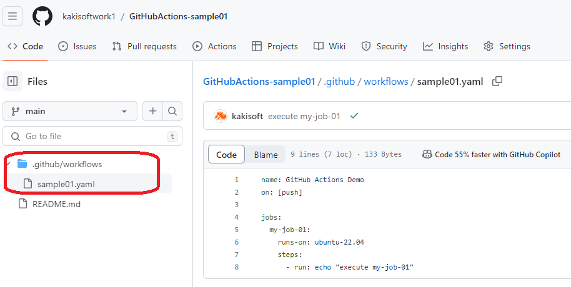Click workflows in the breadcrumb path
The height and width of the screenshot is (287, 571).
pyautogui.click(x=385, y=82)
